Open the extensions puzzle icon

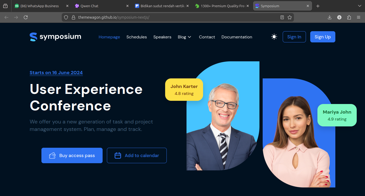coord(349,17)
